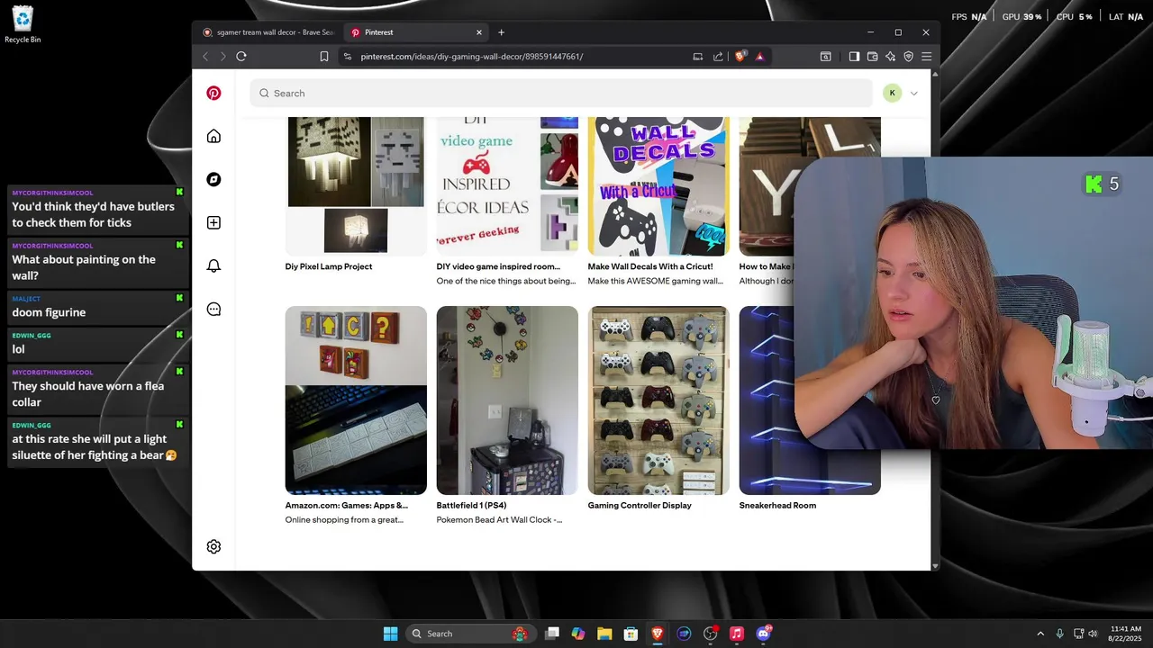Go back using browser back arrow
Screen dimensions: 1153x648
coord(205,56)
